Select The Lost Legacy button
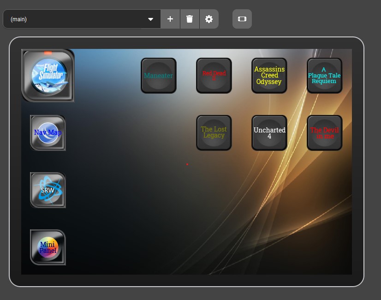The height and width of the screenshot is (300, 381). (214, 133)
